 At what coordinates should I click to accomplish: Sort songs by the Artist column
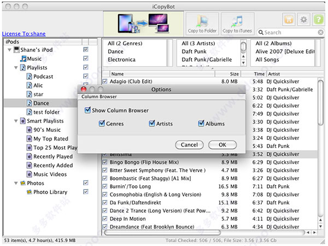pos(295,74)
